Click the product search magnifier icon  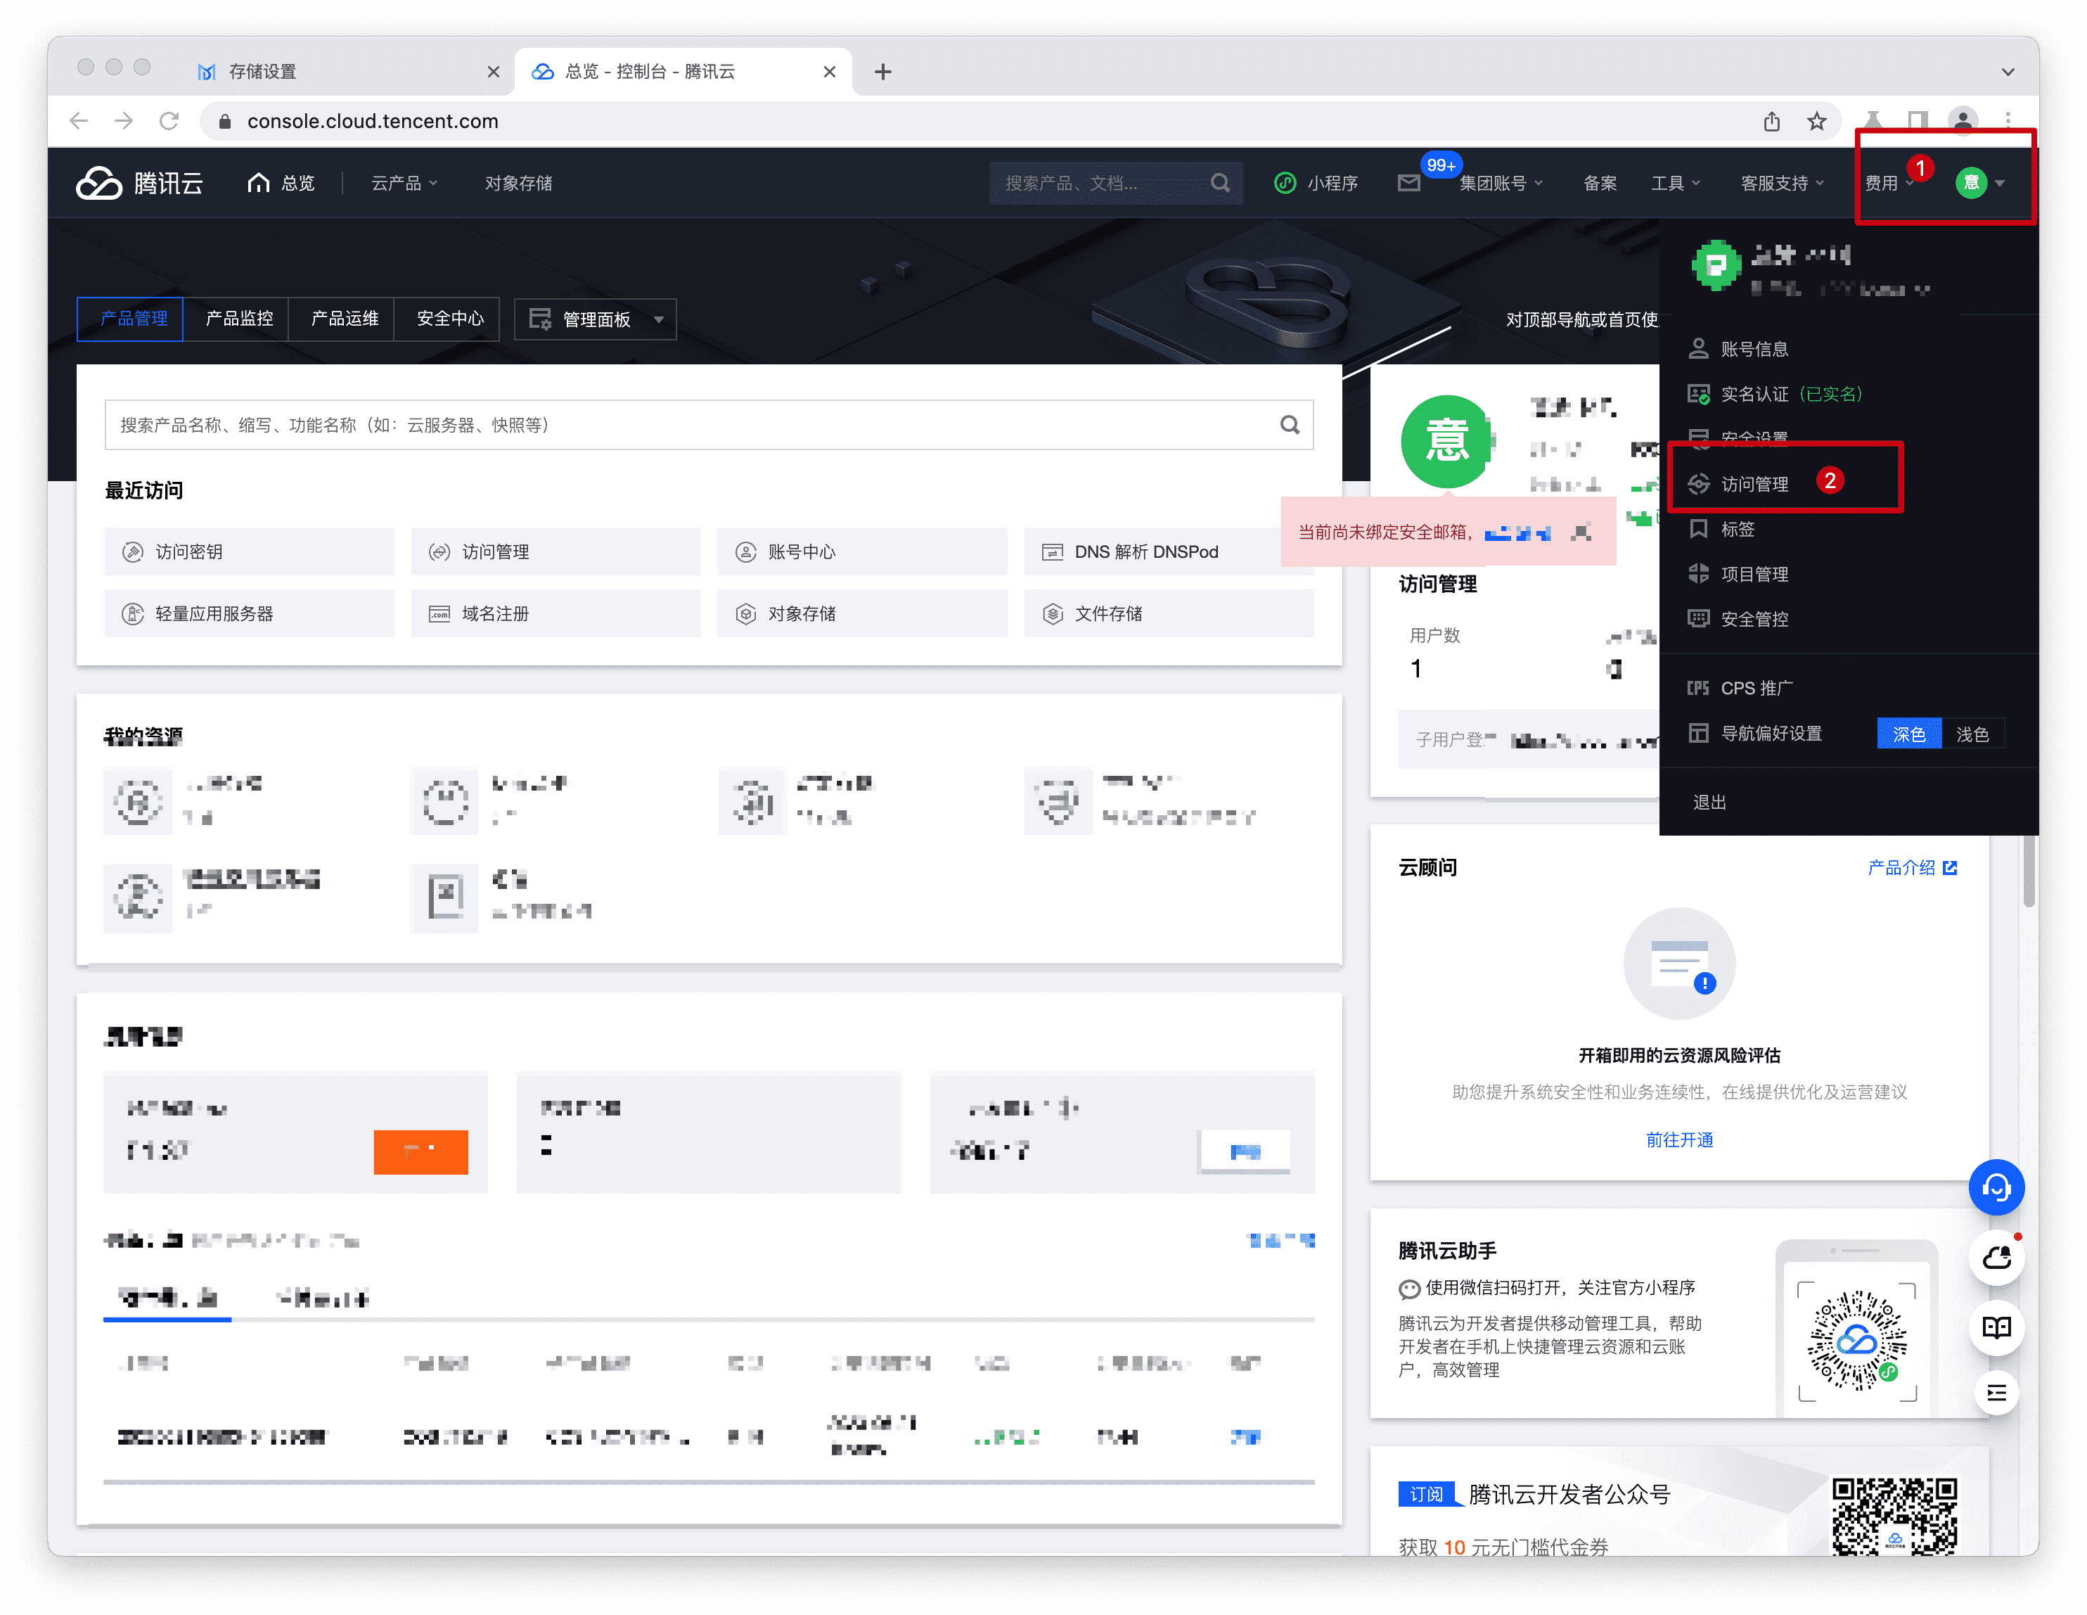(1290, 426)
